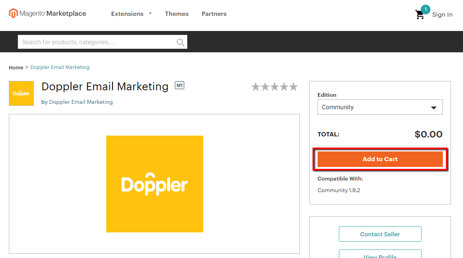Click the Community 1.9.2 compatibility text
Image resolution: width=463 pixels, height=258 pixels.
339,191
